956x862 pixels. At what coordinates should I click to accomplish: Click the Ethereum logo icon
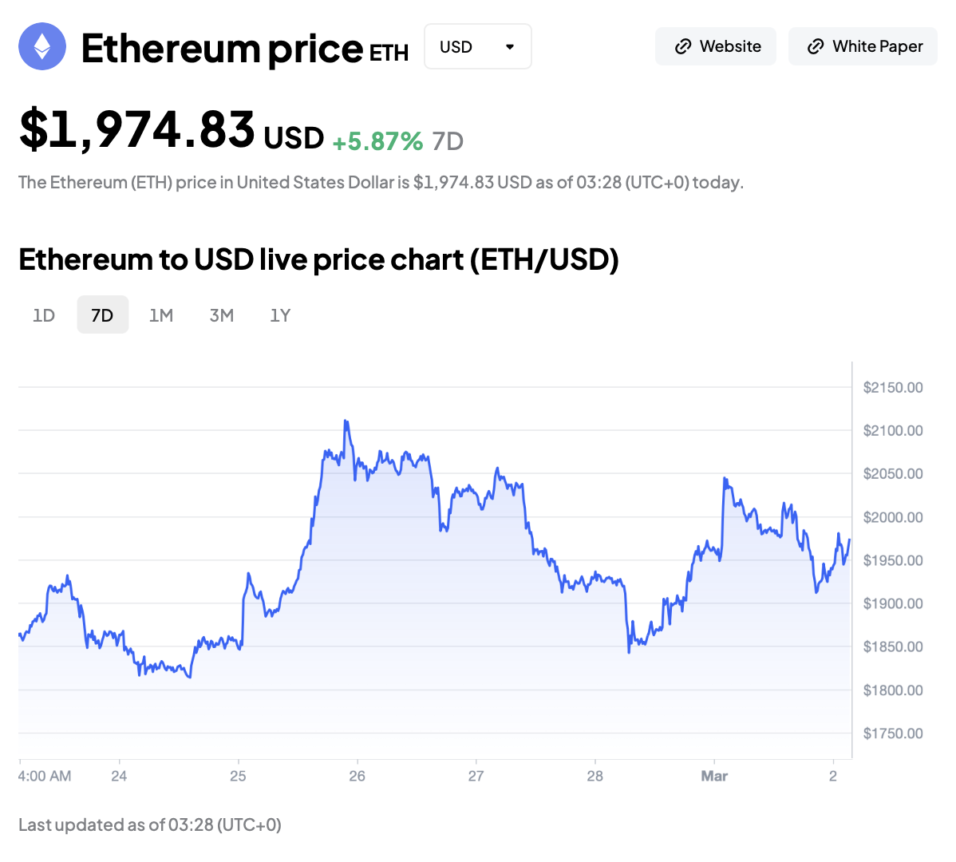coord(42,46)
